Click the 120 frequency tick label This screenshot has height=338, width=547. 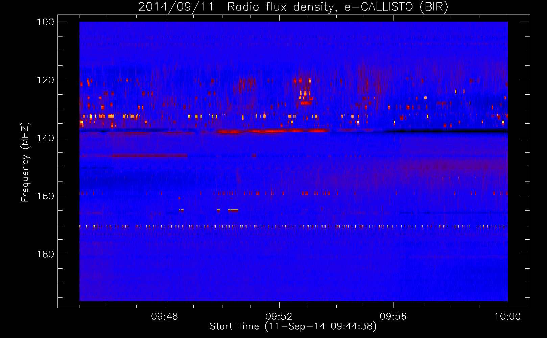coord(46,80)
